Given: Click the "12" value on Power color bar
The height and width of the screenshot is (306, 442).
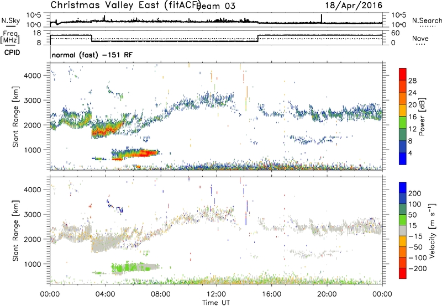Looking at the screenshot, I should [412, 129].
